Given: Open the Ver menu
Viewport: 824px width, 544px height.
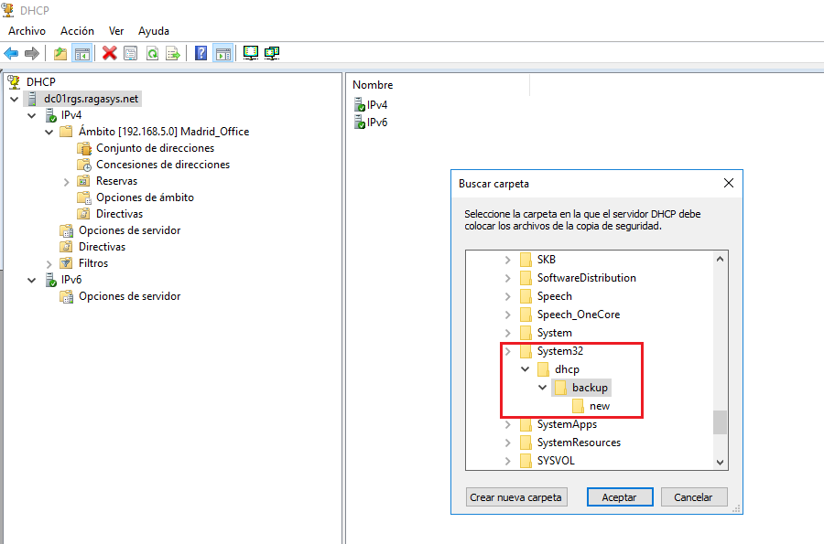Looking at the screenshot, I should coord(115,30).
